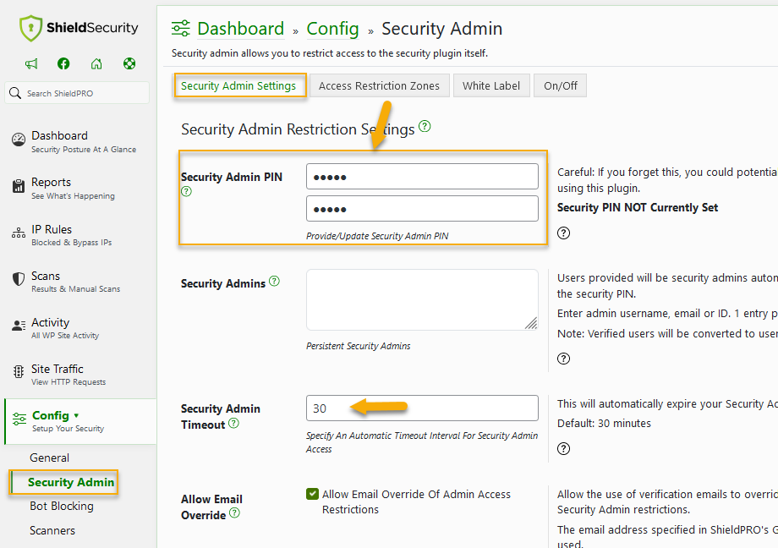Open the Facebook icon link
Viewport: 778px width, 548px height.
click(63, 63)
